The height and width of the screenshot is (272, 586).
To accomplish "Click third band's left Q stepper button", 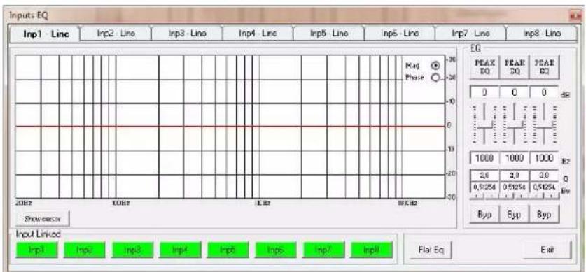I will (x=536, y=196).
